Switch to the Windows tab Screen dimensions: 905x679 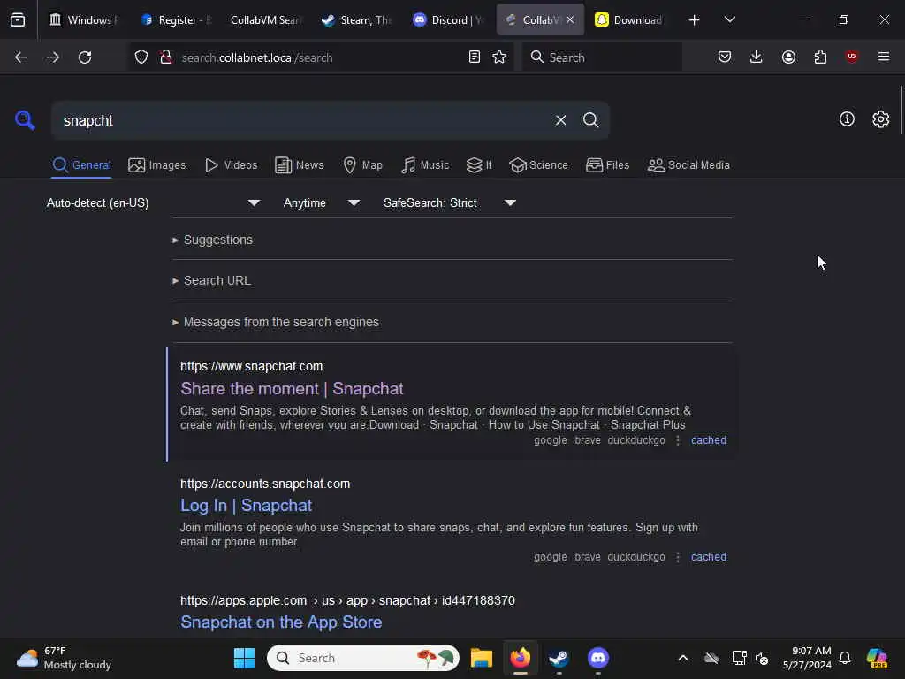pyautogui.click(x=84, y=20)
